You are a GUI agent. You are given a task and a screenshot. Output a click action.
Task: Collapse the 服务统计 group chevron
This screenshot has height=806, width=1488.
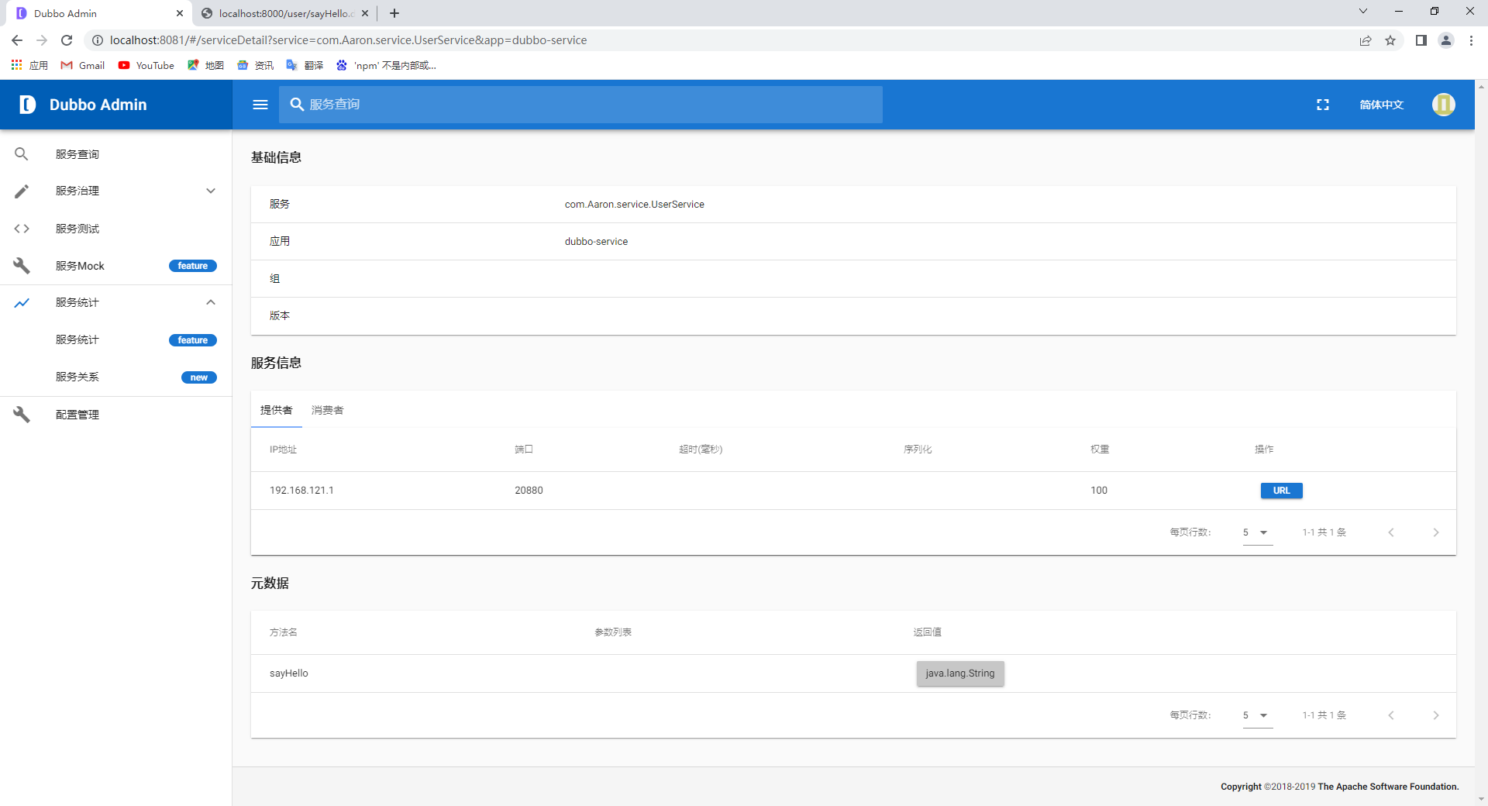(x=211, y=302)
